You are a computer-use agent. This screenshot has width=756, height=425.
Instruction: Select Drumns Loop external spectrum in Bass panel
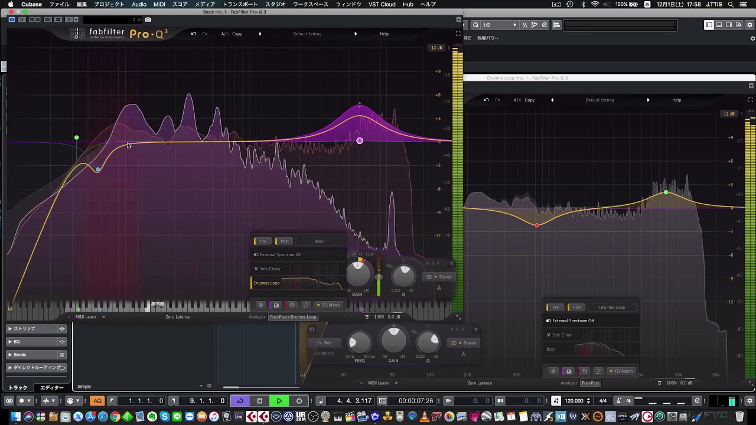(x=297, y=283)
